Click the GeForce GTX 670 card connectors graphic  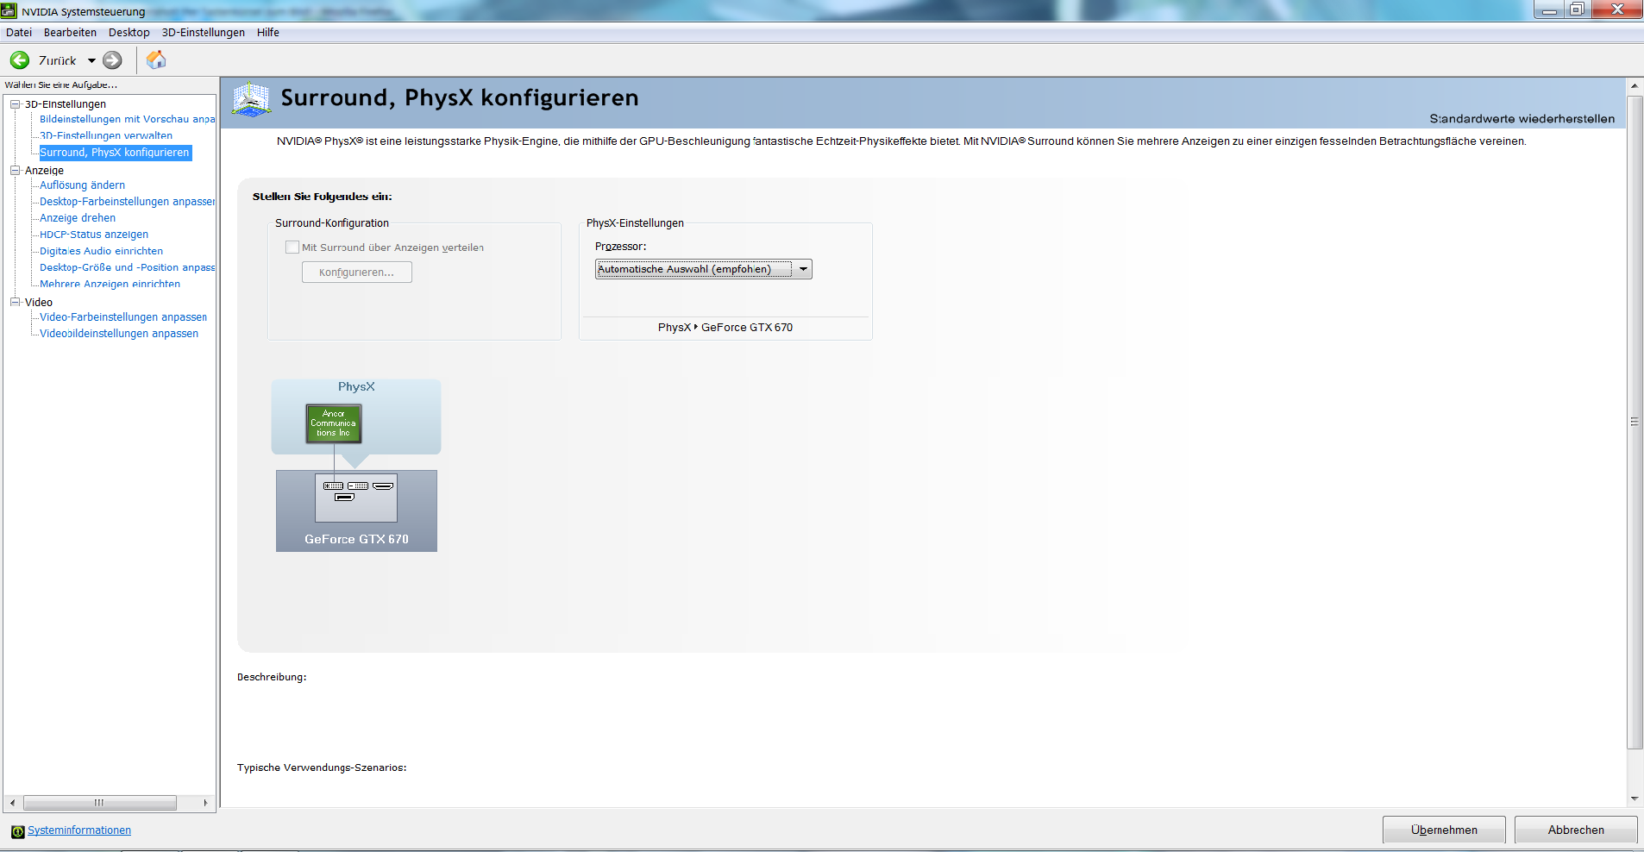356,498
